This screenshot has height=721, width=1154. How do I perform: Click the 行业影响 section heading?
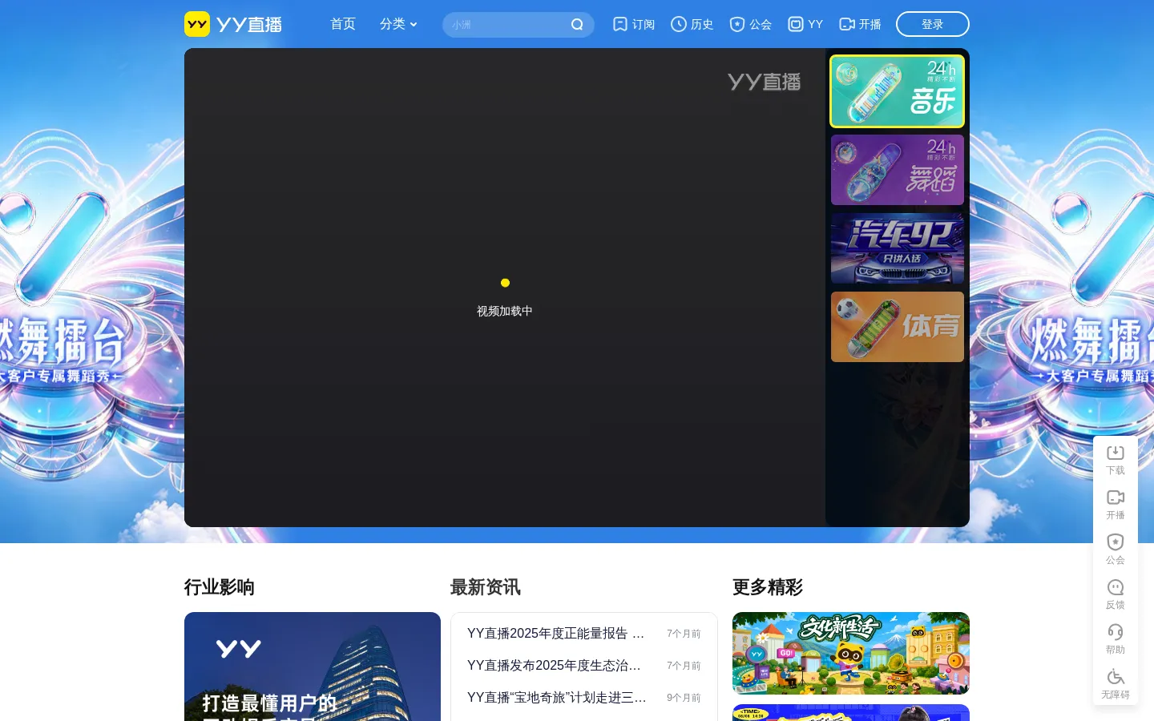220,587
